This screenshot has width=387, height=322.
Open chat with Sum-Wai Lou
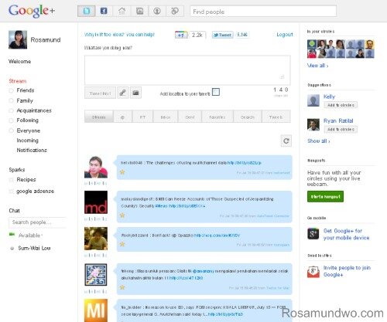34,249
